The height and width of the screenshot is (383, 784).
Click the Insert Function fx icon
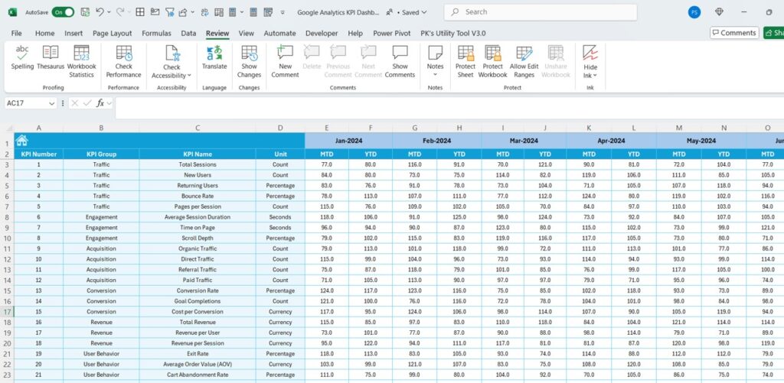(100, 103)
